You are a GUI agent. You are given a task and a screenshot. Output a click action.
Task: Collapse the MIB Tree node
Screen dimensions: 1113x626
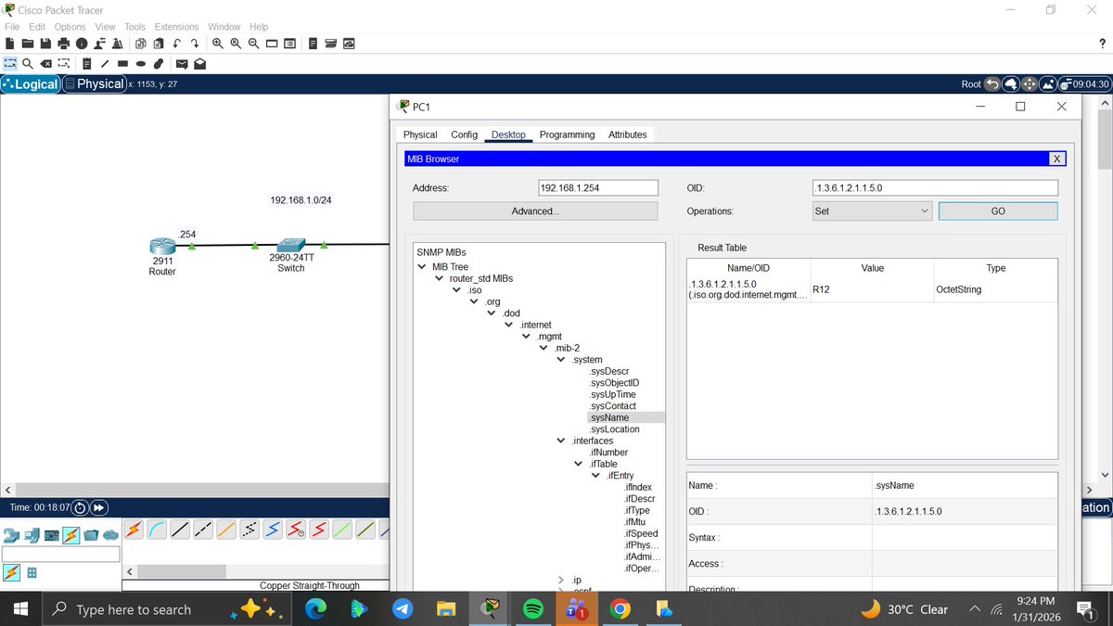423,267
